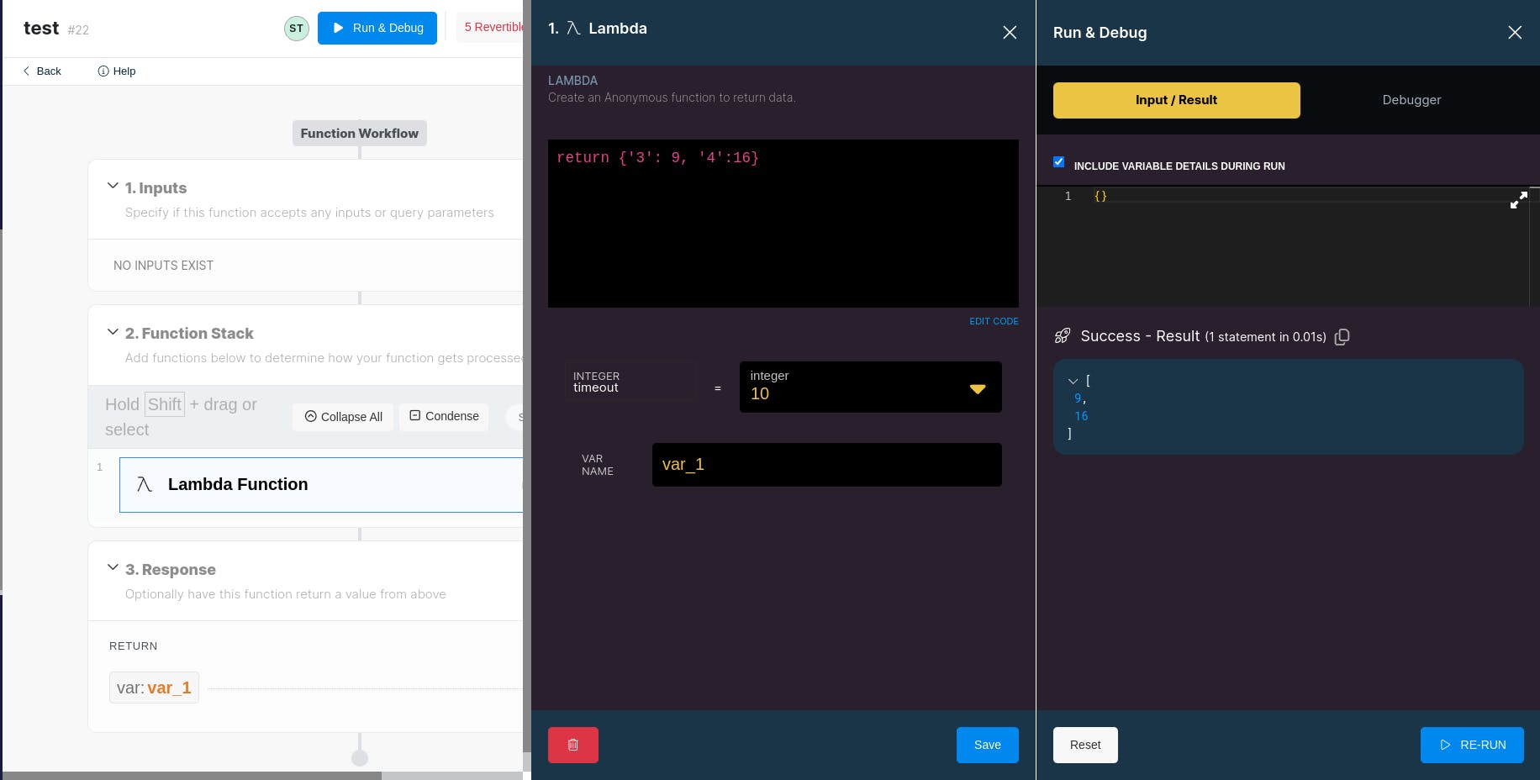Delete the Lambda function with the trash button
The width and height of the screenshot is (1540, 780).
[x=573, y=745]
